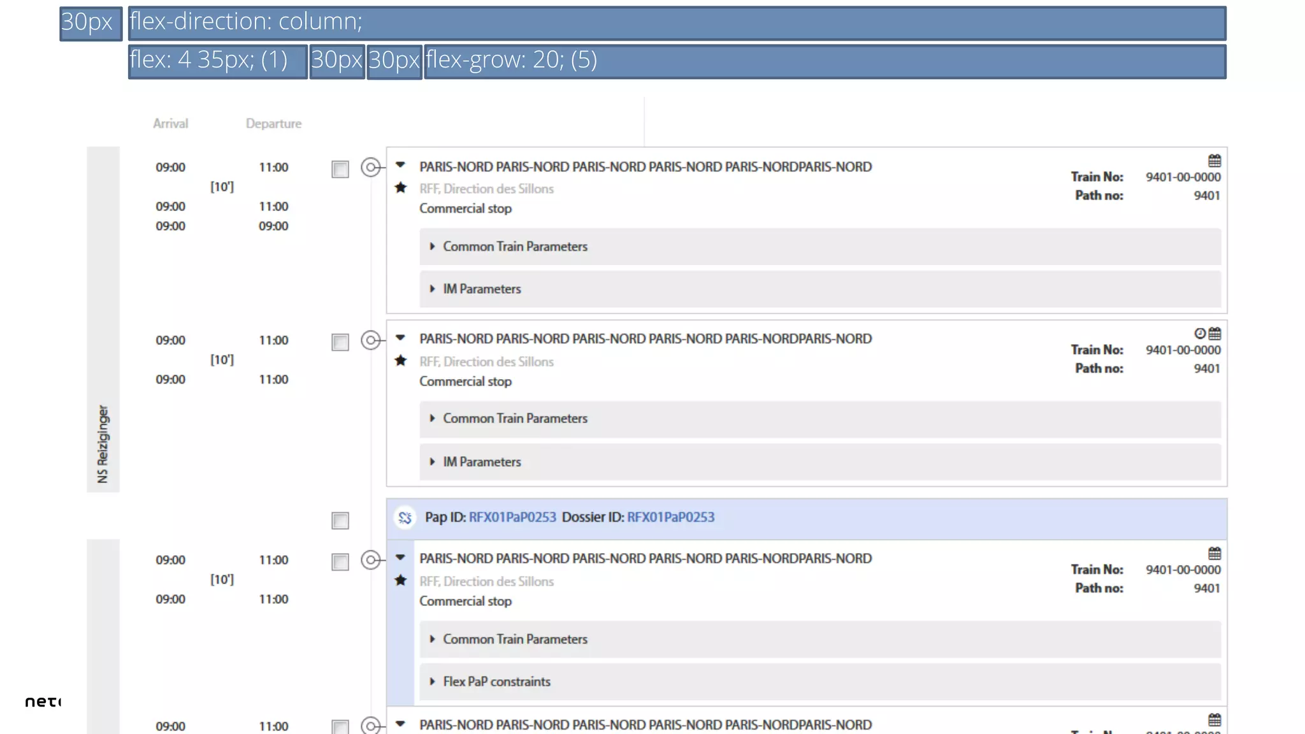
Task: Click clock icon on second PARIS-NORD entry
Action: (1200, 334)
